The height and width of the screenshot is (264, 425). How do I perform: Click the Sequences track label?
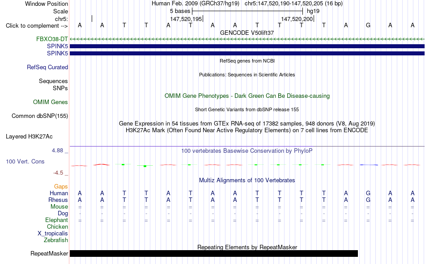[x=53, y=81]
